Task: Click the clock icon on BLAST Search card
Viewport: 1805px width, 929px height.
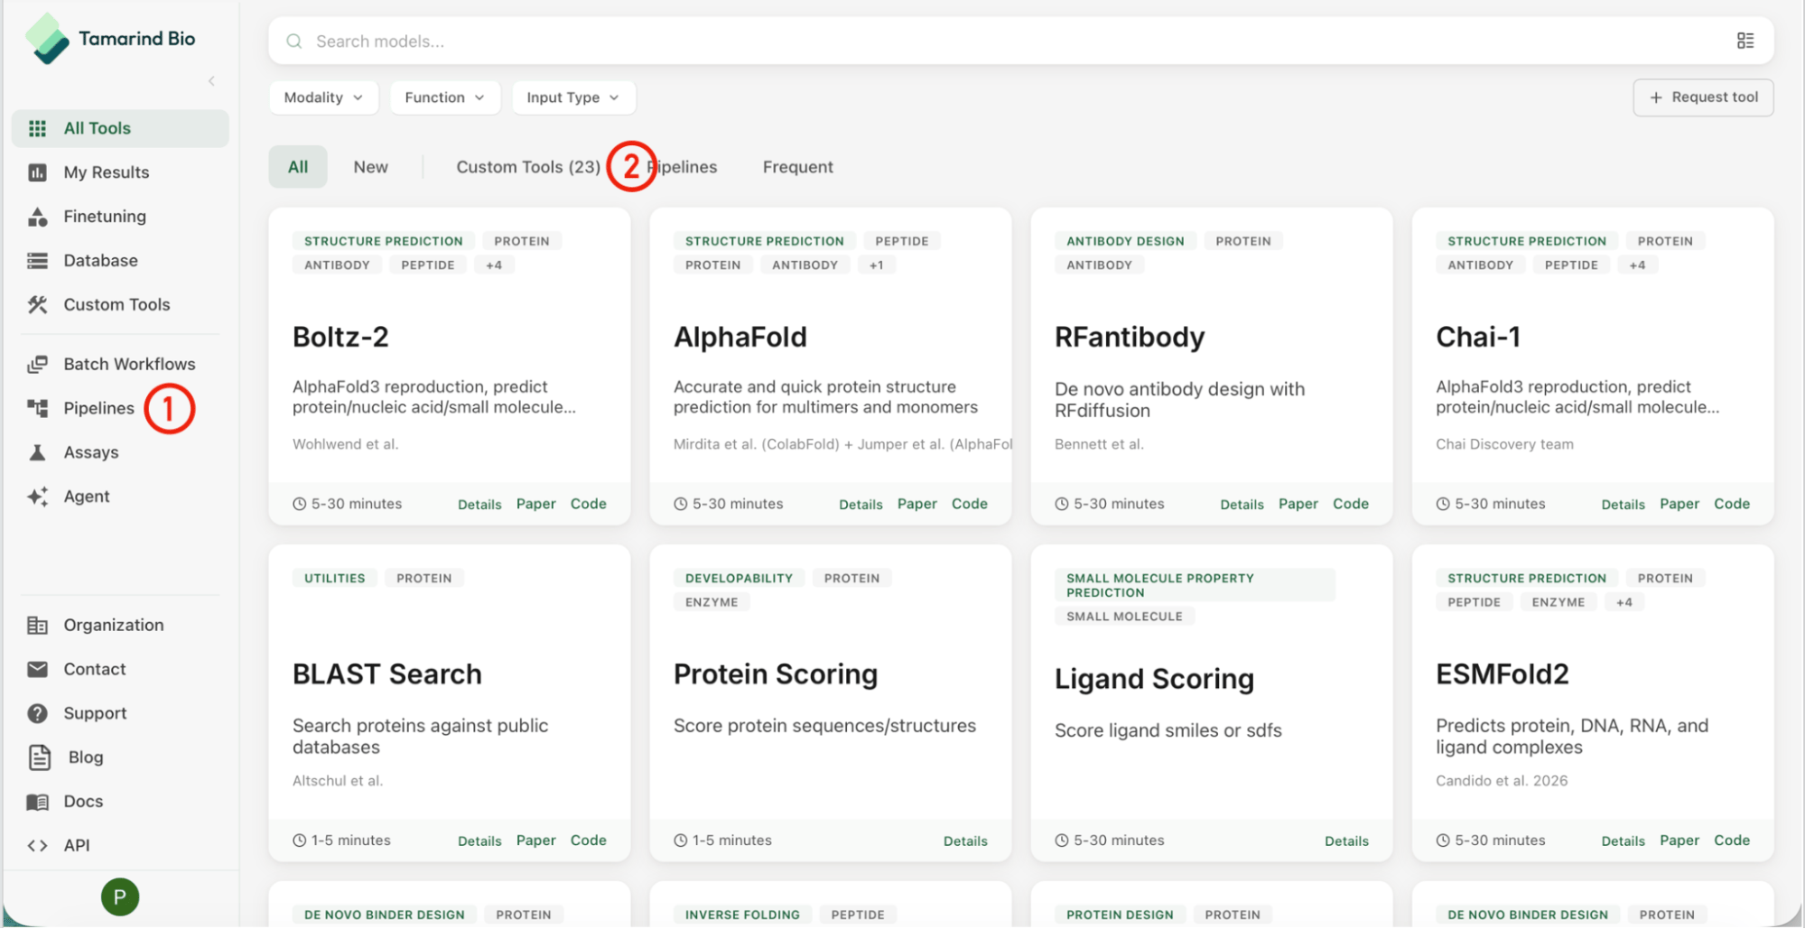Action: point(300,841)
